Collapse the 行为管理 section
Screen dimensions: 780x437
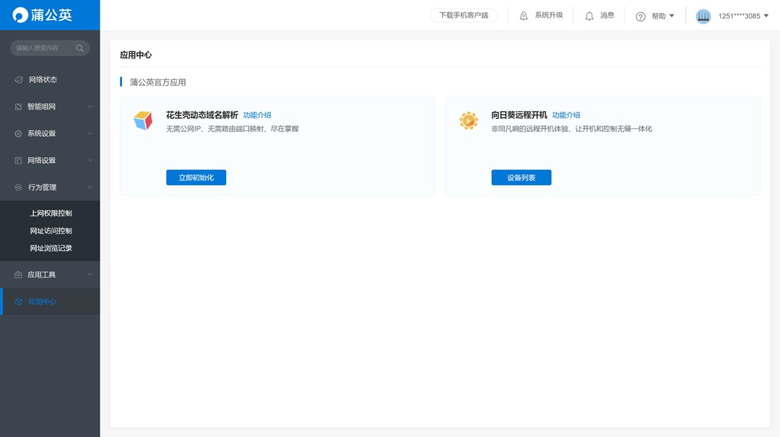(x=91, y=187)
